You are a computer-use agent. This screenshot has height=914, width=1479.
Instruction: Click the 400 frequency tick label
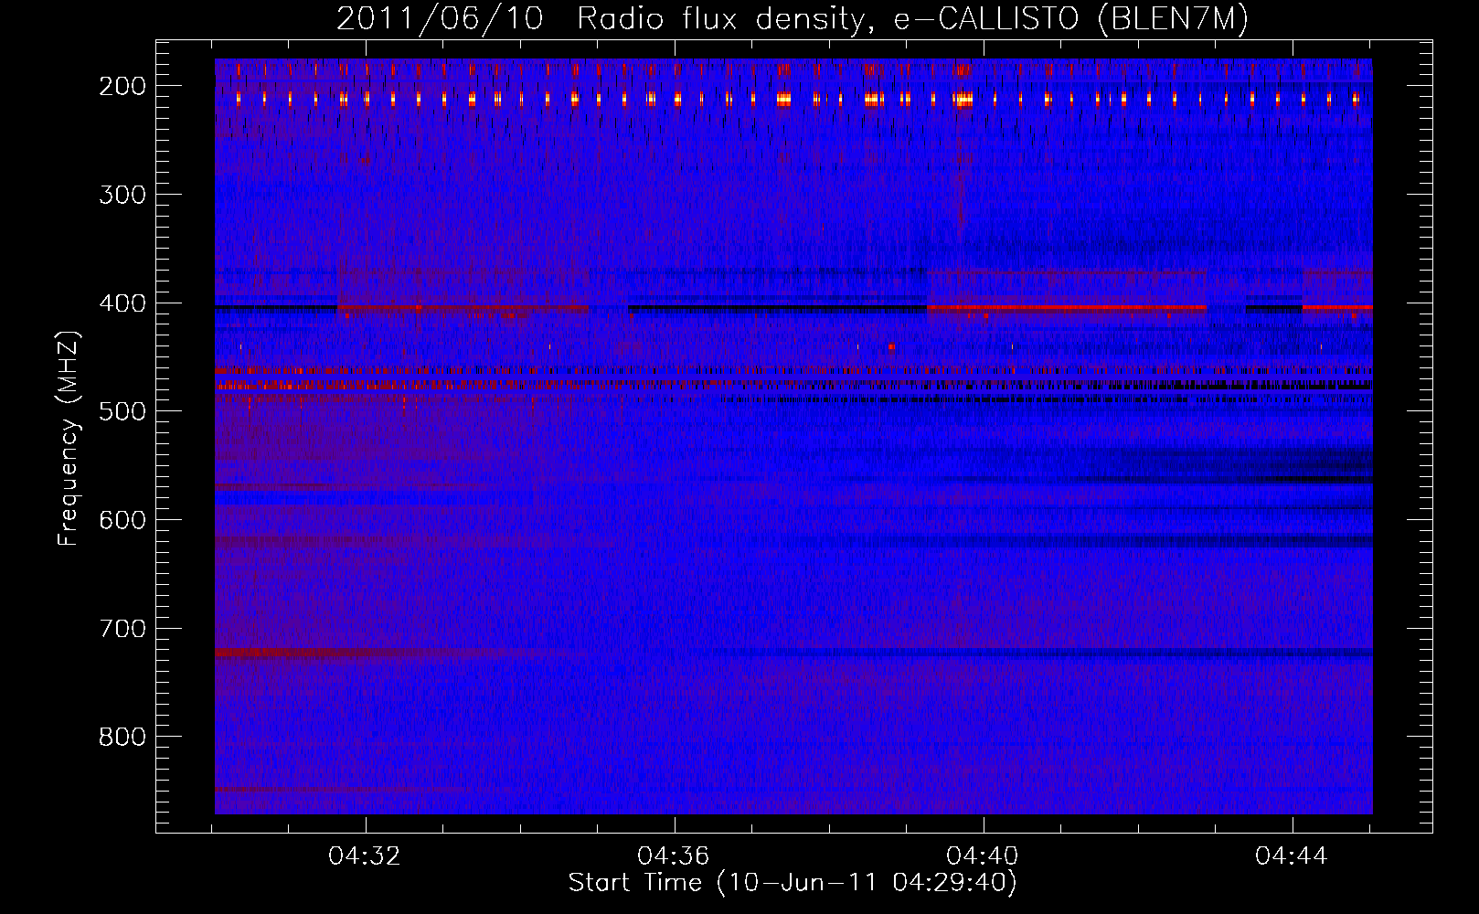click(x=122, y=303)
